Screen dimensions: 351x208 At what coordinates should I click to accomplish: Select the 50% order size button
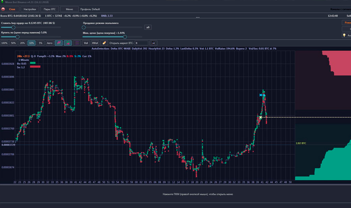13,43
